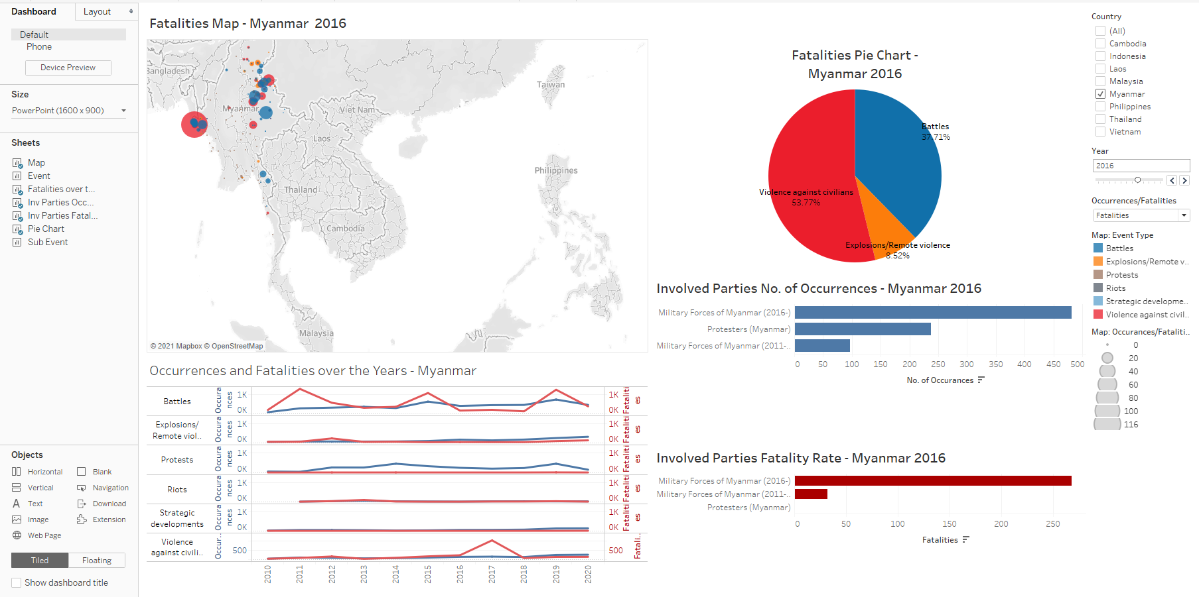Image resolution: width=1199 pixels, height=597 pixels.
Task: Click inside the Year input field
Action: point(1141,165)
